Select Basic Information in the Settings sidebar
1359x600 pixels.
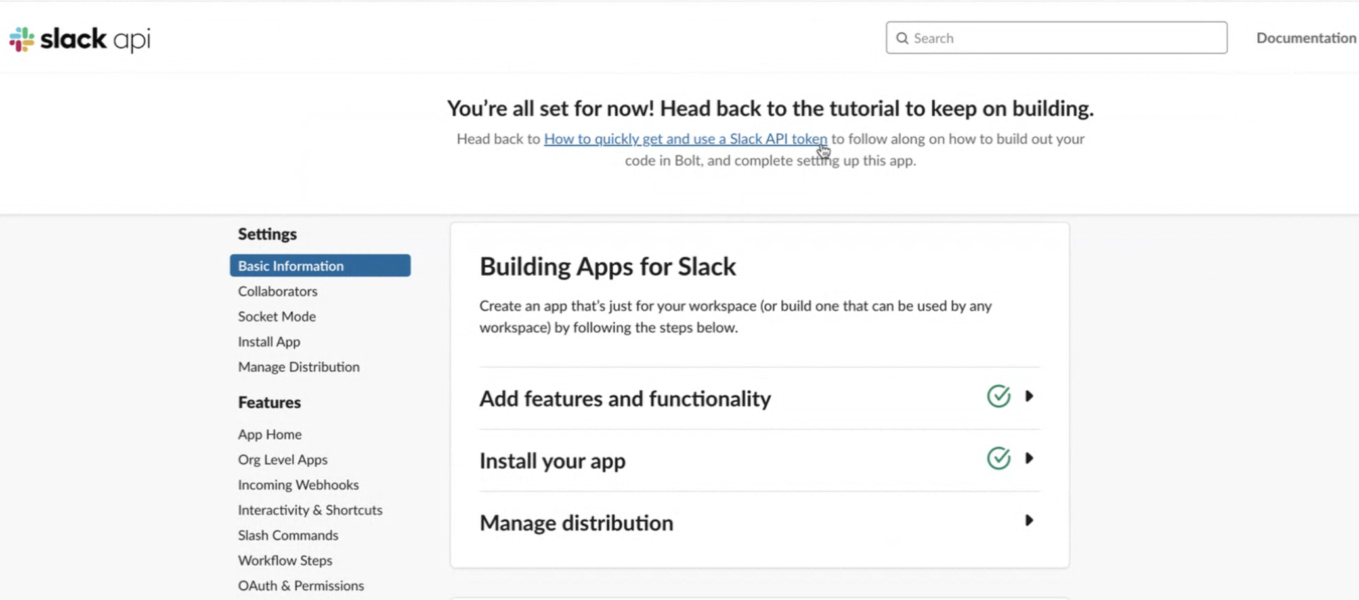[320, 266]
